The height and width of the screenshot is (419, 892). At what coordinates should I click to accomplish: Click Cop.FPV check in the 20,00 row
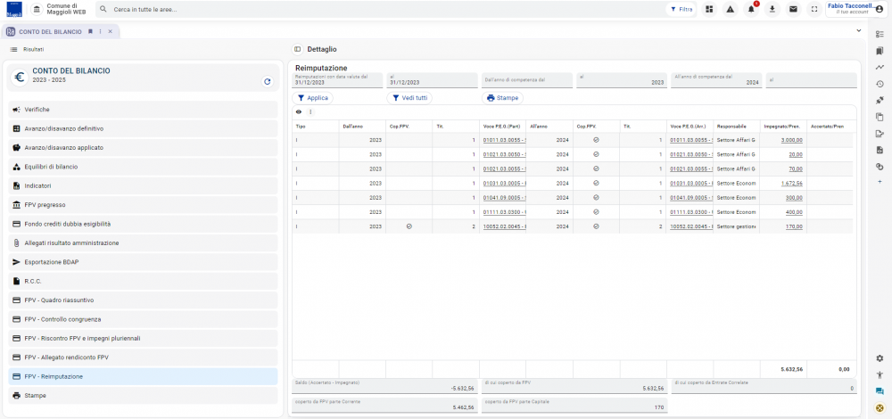(596, 154)
